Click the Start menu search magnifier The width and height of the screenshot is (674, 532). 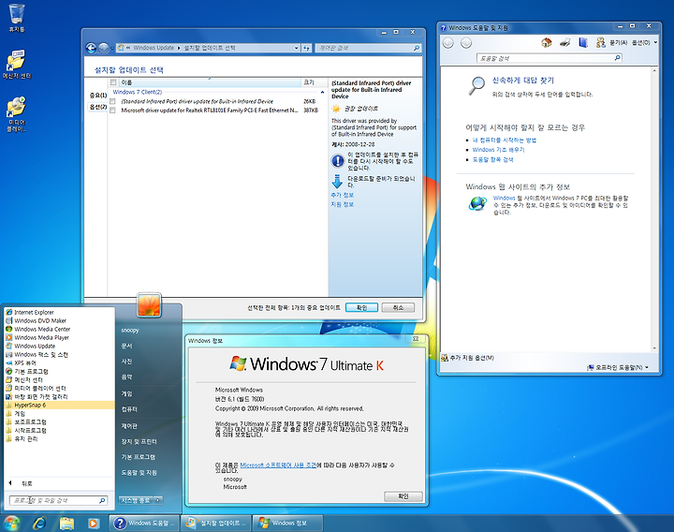102,500
